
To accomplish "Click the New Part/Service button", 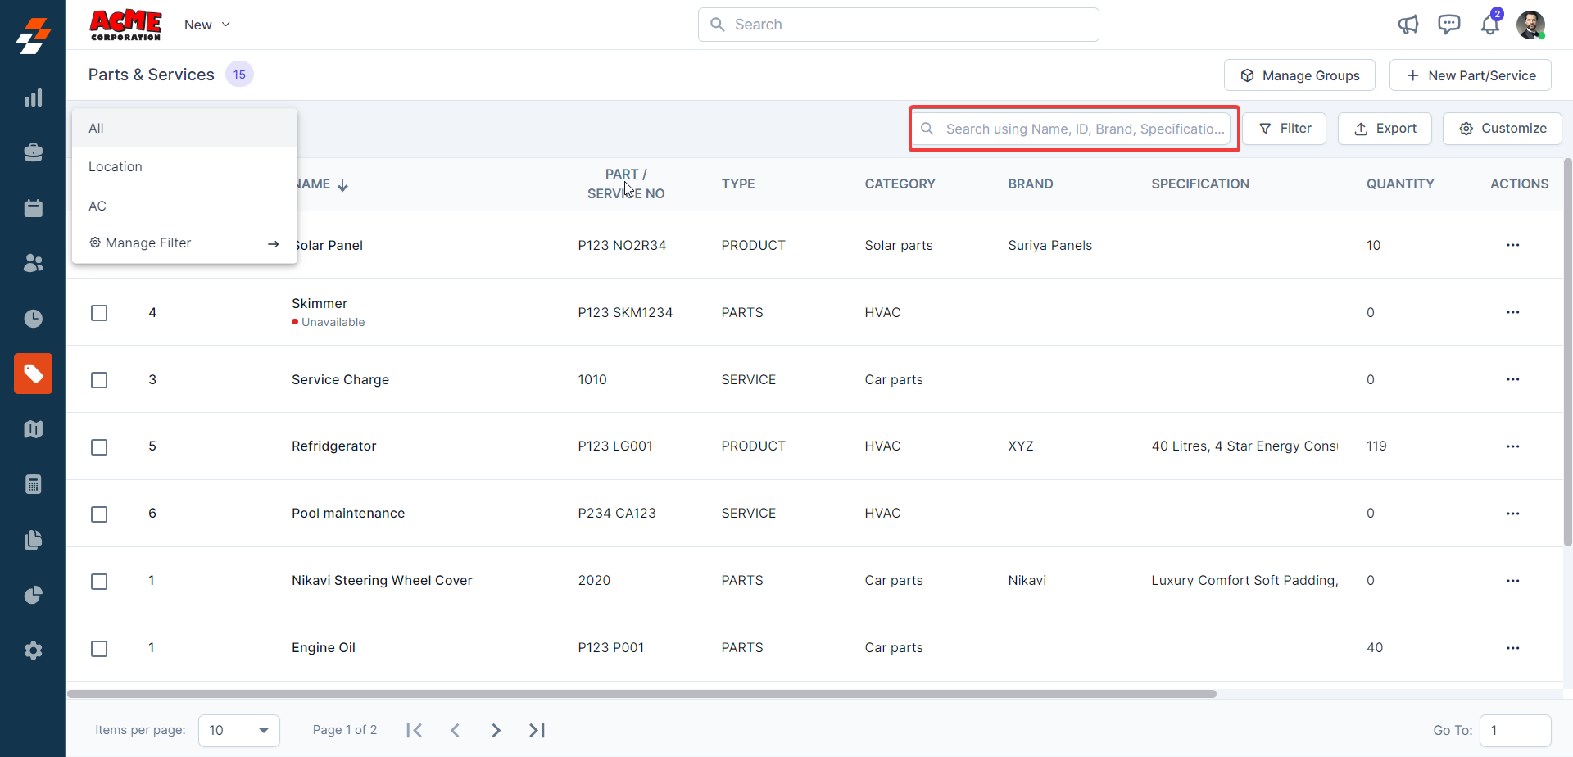I will [1471, 75].
